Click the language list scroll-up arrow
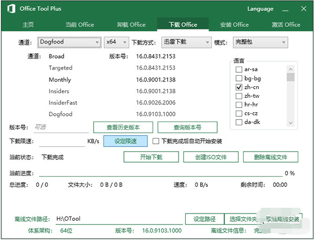Viewport: 316px width, 240px height. coord(290,69)
